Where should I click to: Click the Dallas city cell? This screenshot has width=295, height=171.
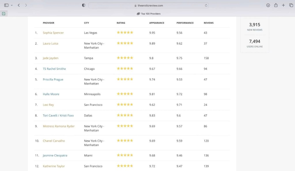88,115
